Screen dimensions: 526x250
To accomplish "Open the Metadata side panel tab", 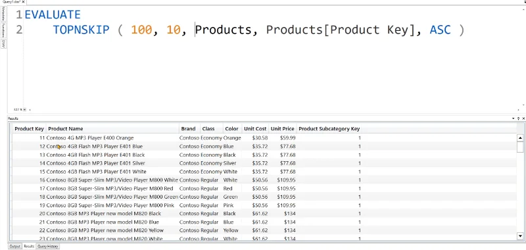I will pyautogui.click(x=3, y=14).
